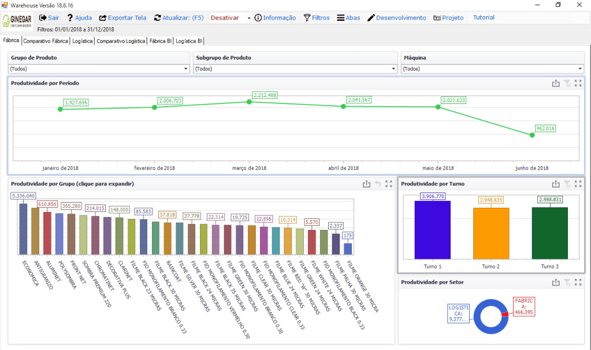The image size is (591, 350).
Task: Click the Abas hamburger icon
Action: pyautogui.click(x=341, y=18)
